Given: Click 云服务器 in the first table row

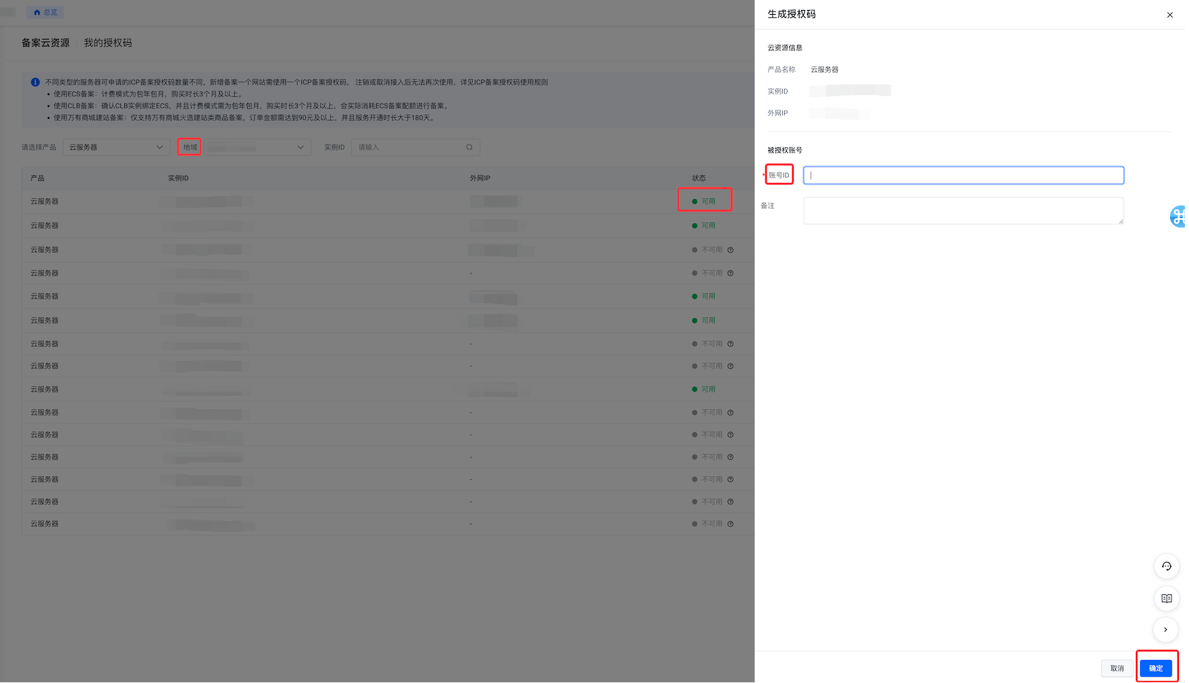Looking at the screenshot, I should [44, 202].
